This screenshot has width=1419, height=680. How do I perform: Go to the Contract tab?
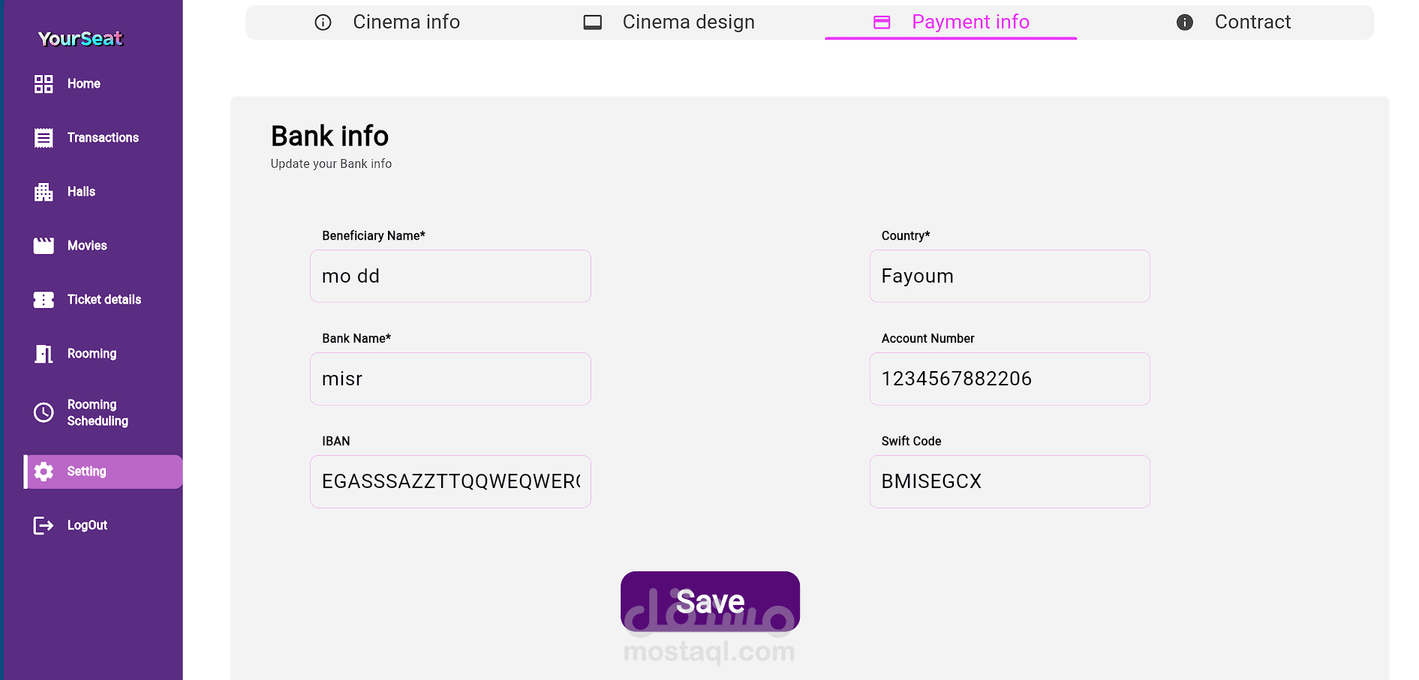(x=1233, y=22)
